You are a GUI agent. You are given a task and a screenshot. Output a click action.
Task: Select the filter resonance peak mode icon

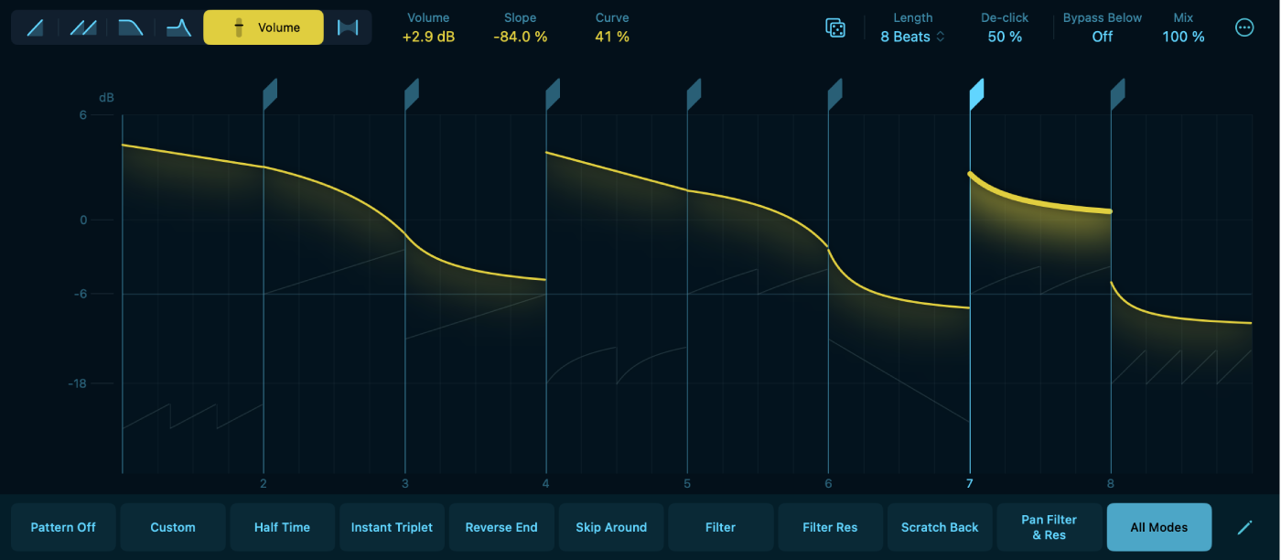[x=178, y=27]
